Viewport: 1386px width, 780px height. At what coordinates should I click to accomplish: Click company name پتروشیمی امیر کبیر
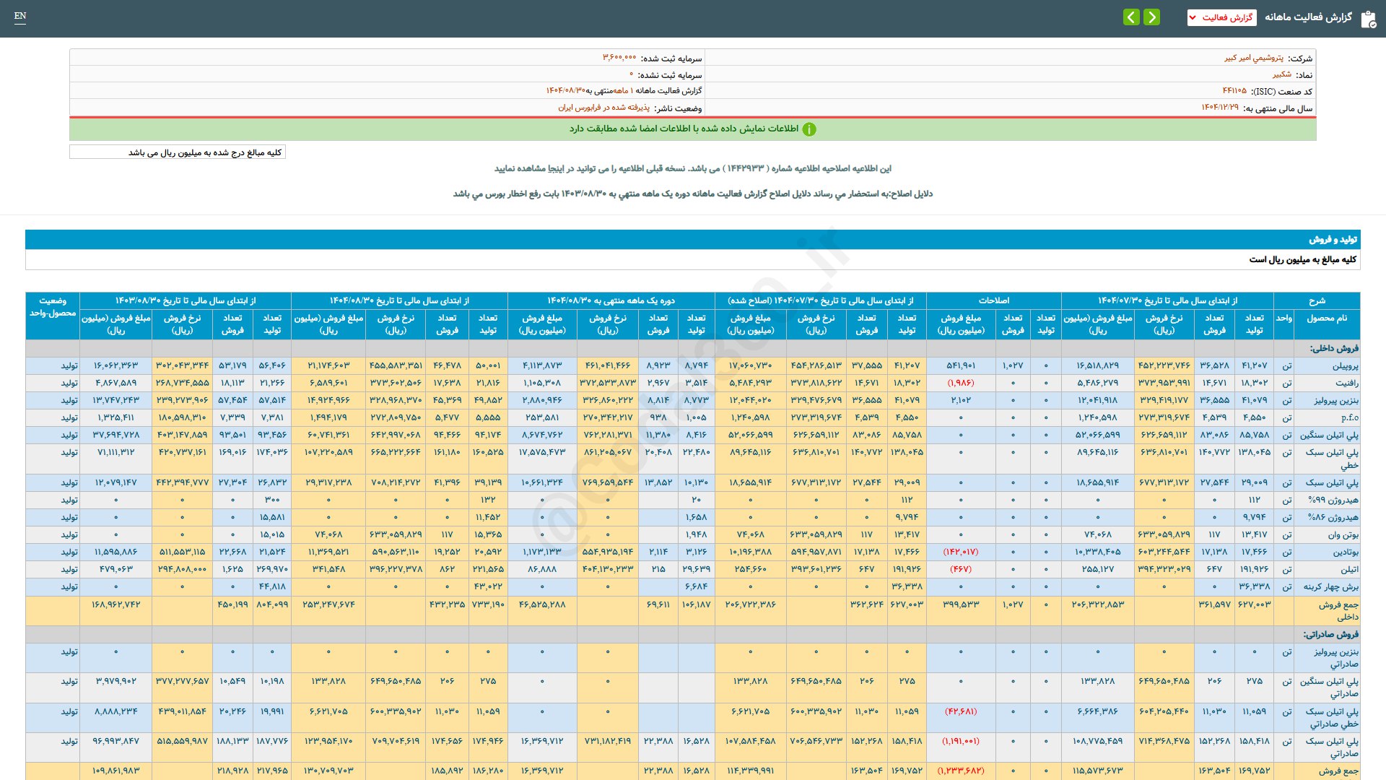click(x=1253, y=58)
